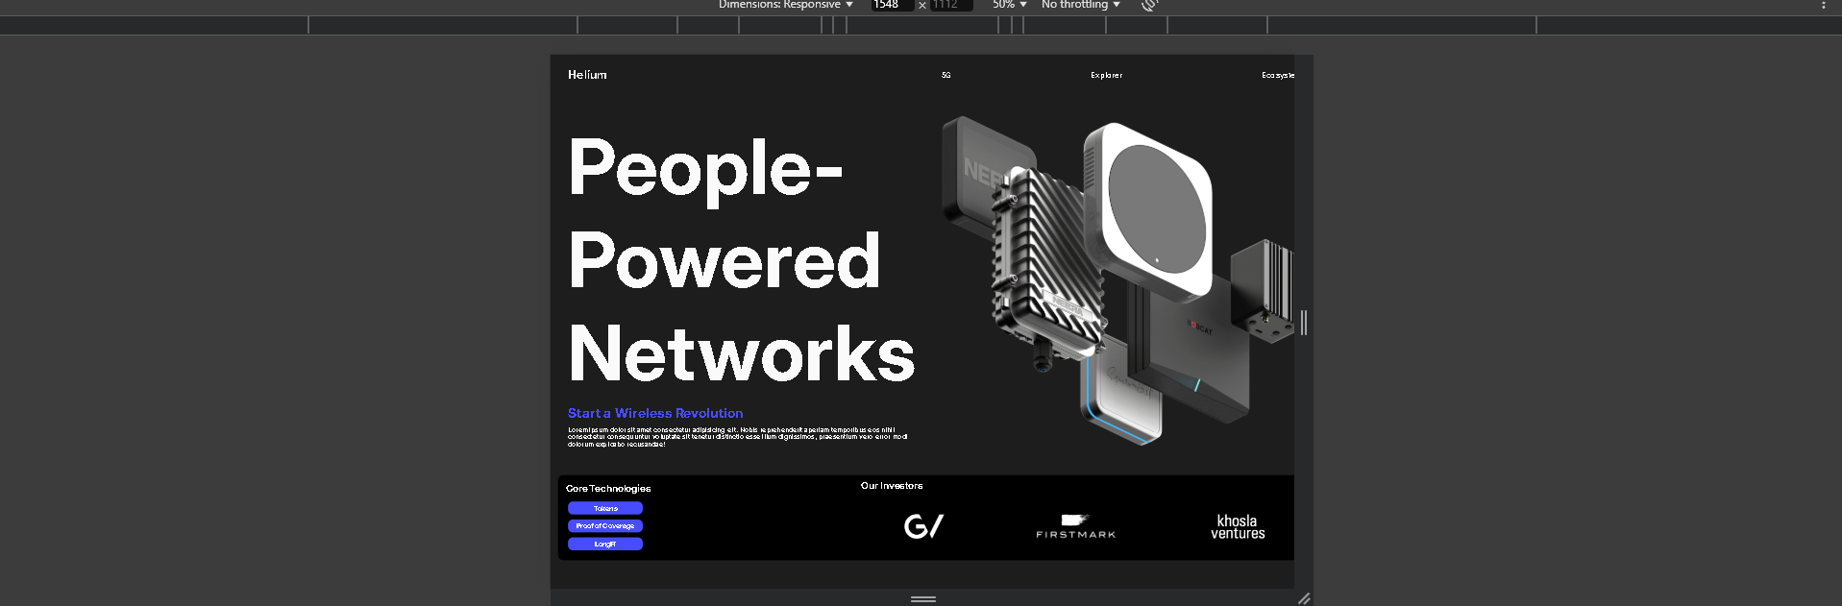Click the corner resize handle of viewport
1842x606 pixels.
[x=1304, y=598]
